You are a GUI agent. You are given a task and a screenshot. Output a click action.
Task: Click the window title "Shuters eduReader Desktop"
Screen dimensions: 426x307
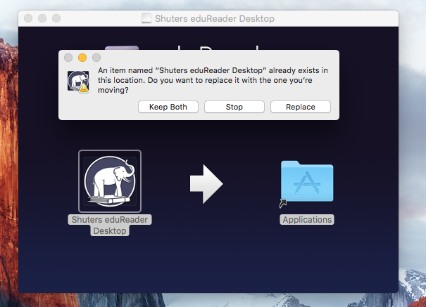tap(215, 18)
